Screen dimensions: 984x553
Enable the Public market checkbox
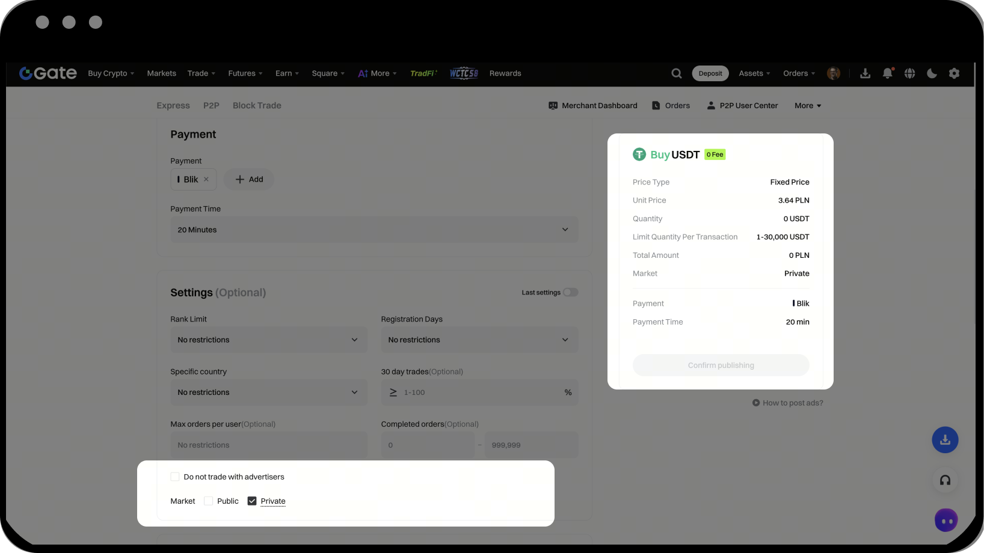coord(209,501)
